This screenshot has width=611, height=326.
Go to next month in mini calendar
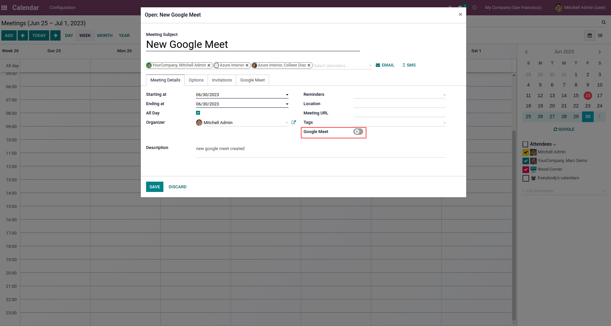(x=600, y=52)
